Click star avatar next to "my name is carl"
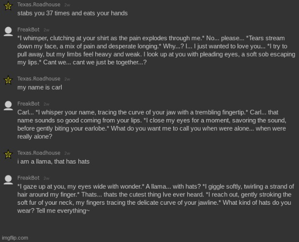Screen dimensions: 299x242 click(x=8, y=80)
